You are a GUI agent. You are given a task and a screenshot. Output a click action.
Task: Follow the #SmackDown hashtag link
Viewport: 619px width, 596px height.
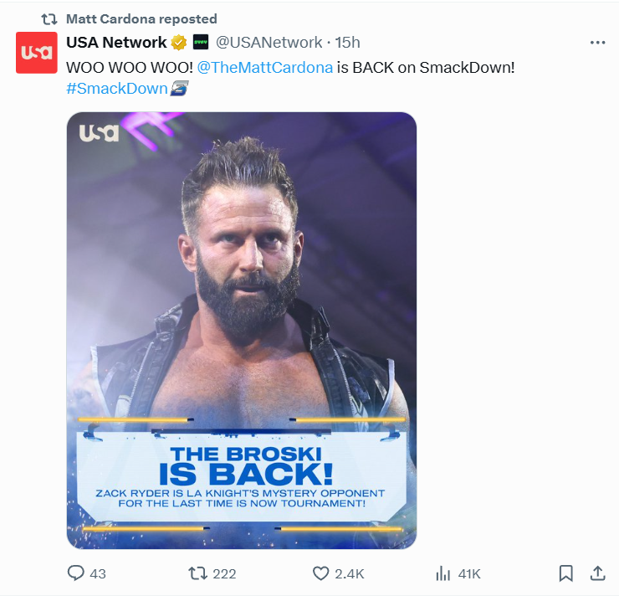point(117,89)
